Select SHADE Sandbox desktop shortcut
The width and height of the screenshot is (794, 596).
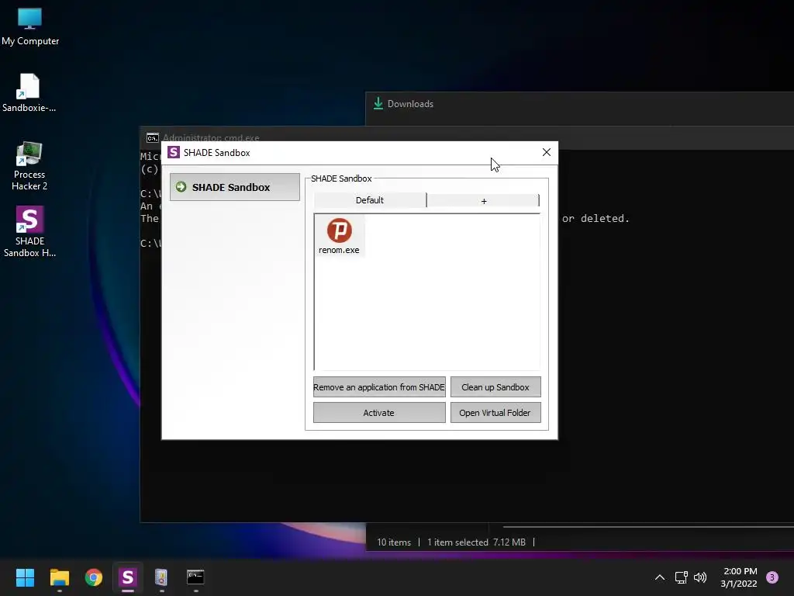29,232
